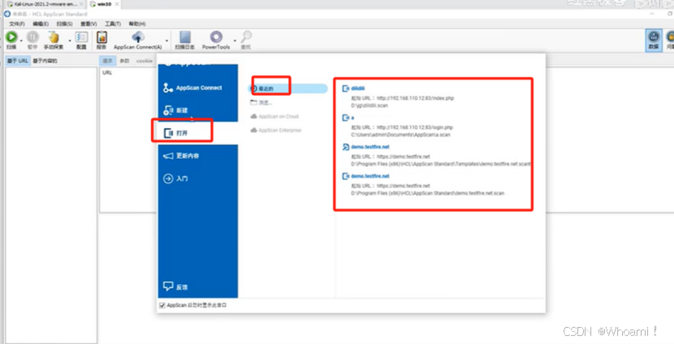Switch to the cookie tab
The width and height of the screenshot is (674, 344).
tap(145, 61)
